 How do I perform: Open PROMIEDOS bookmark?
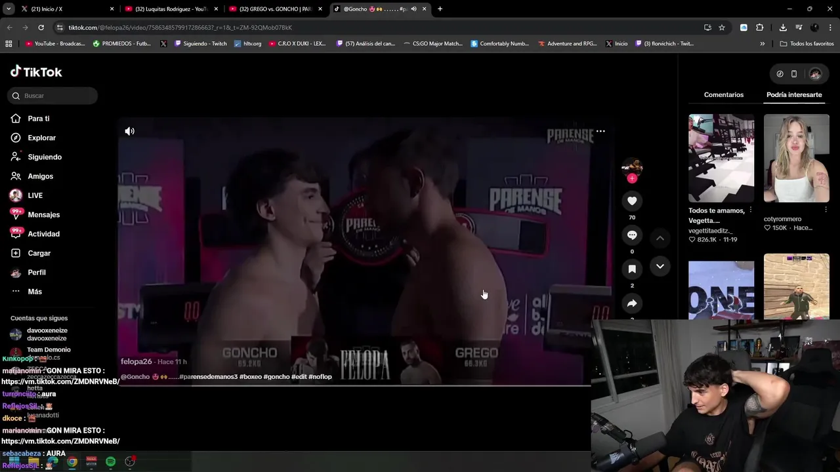pos(122,44)
